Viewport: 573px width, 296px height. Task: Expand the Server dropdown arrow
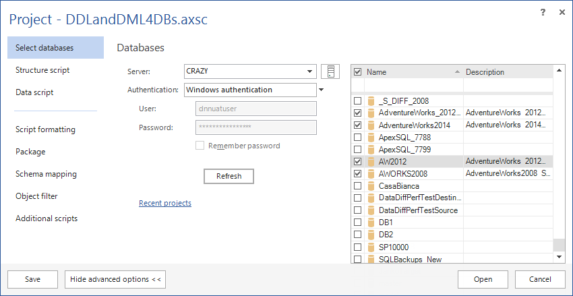coord(309,71)
